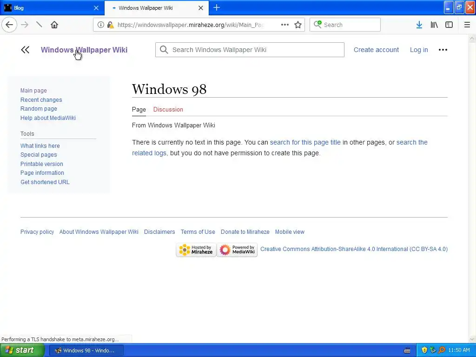The image size is (476, 357).
Task: Go back with the browser Back arrow
Action: click(9, 25)
